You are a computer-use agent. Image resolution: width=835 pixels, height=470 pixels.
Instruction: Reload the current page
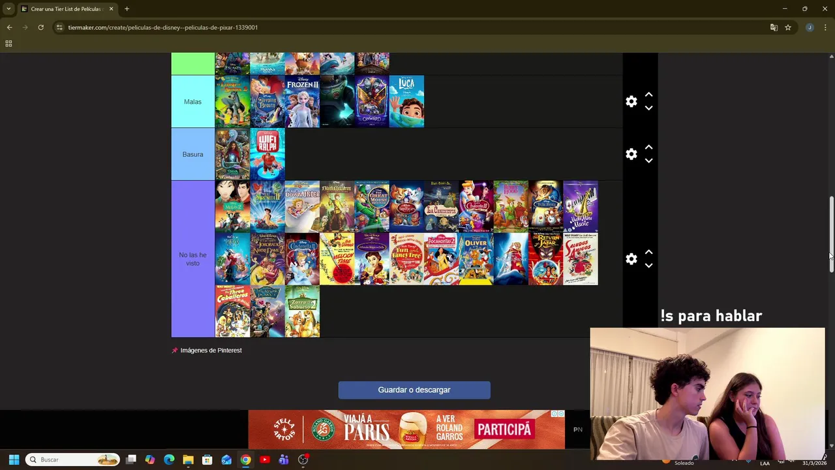click(x=40, y=27)
